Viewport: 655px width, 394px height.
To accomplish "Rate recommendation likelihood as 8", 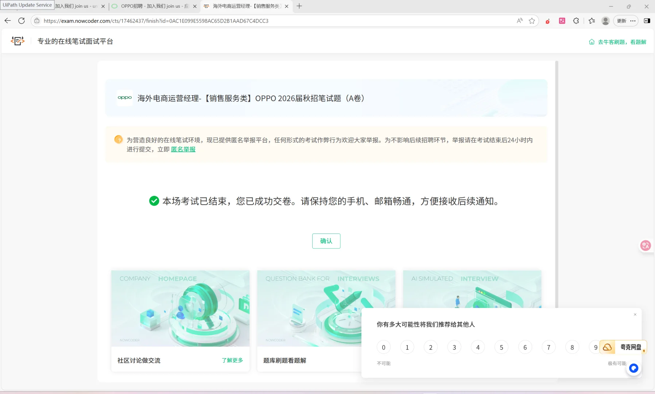I will pyautogui.click(x=572, y=347).
